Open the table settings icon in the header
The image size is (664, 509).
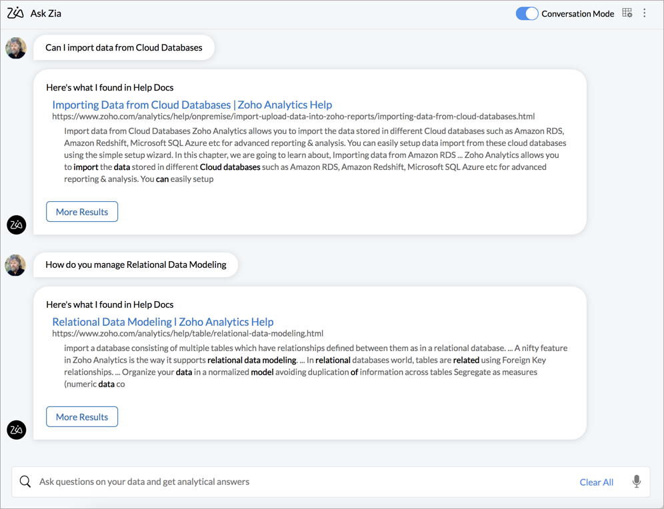point(627,13)
